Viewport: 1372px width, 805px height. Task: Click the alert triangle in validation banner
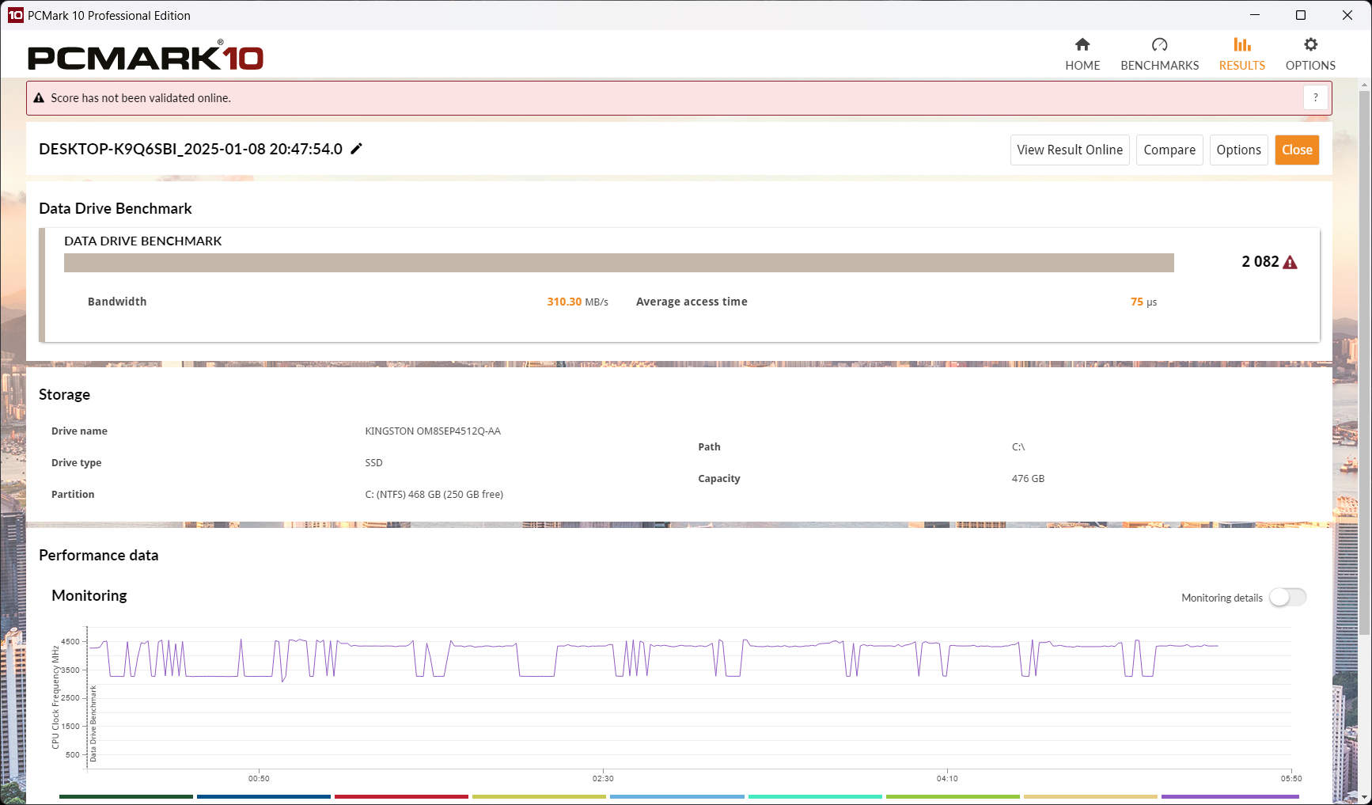point(39,98)
